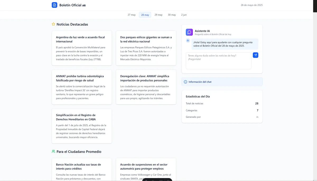Click the Asistente IA panel title

[x=202, y=31]
